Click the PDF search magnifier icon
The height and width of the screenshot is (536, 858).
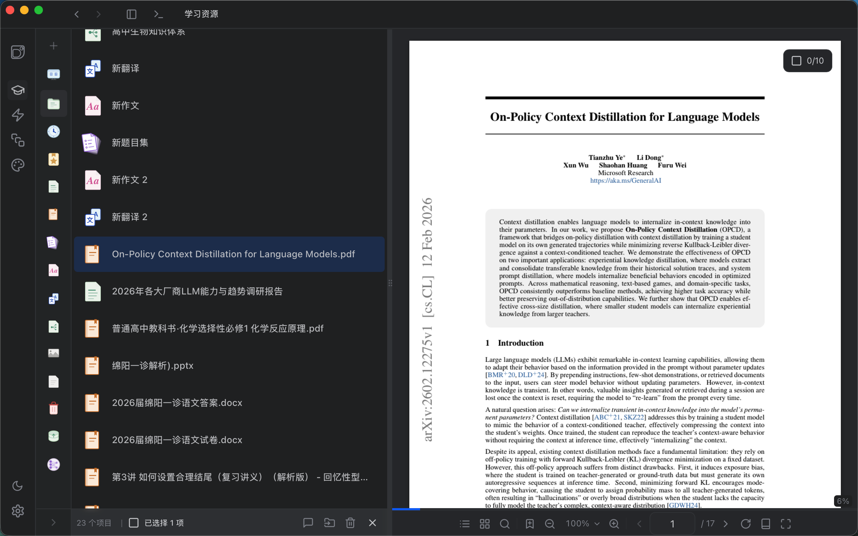click(x=504, y=524)
